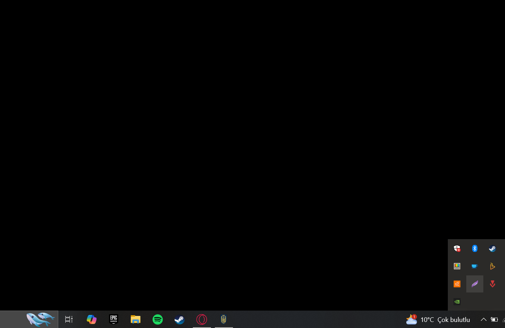This screenshot has width=505, height=328.
Task: Open the PowerToys tray icon
Action: pos(457,266)
